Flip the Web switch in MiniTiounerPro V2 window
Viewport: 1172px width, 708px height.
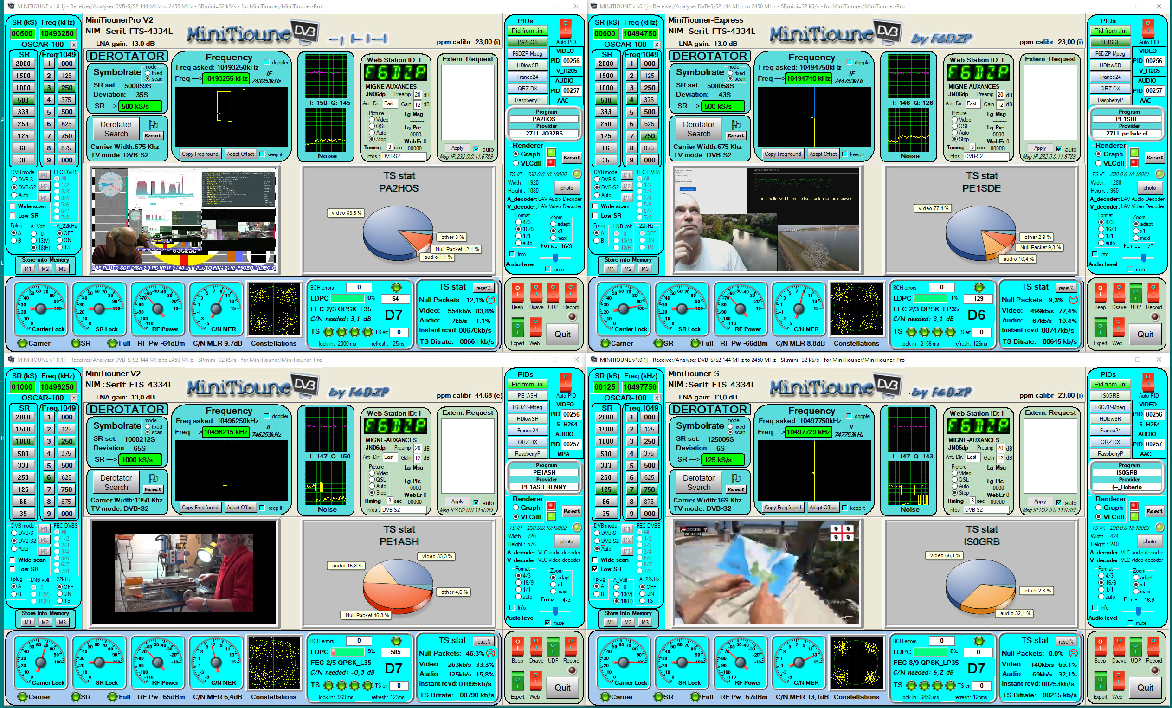[x=535, y=328]
